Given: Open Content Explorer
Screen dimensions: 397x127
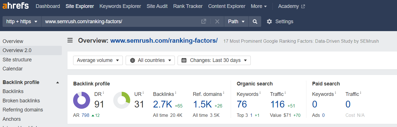Looking at the screenshot, I should tap(227, 6).
